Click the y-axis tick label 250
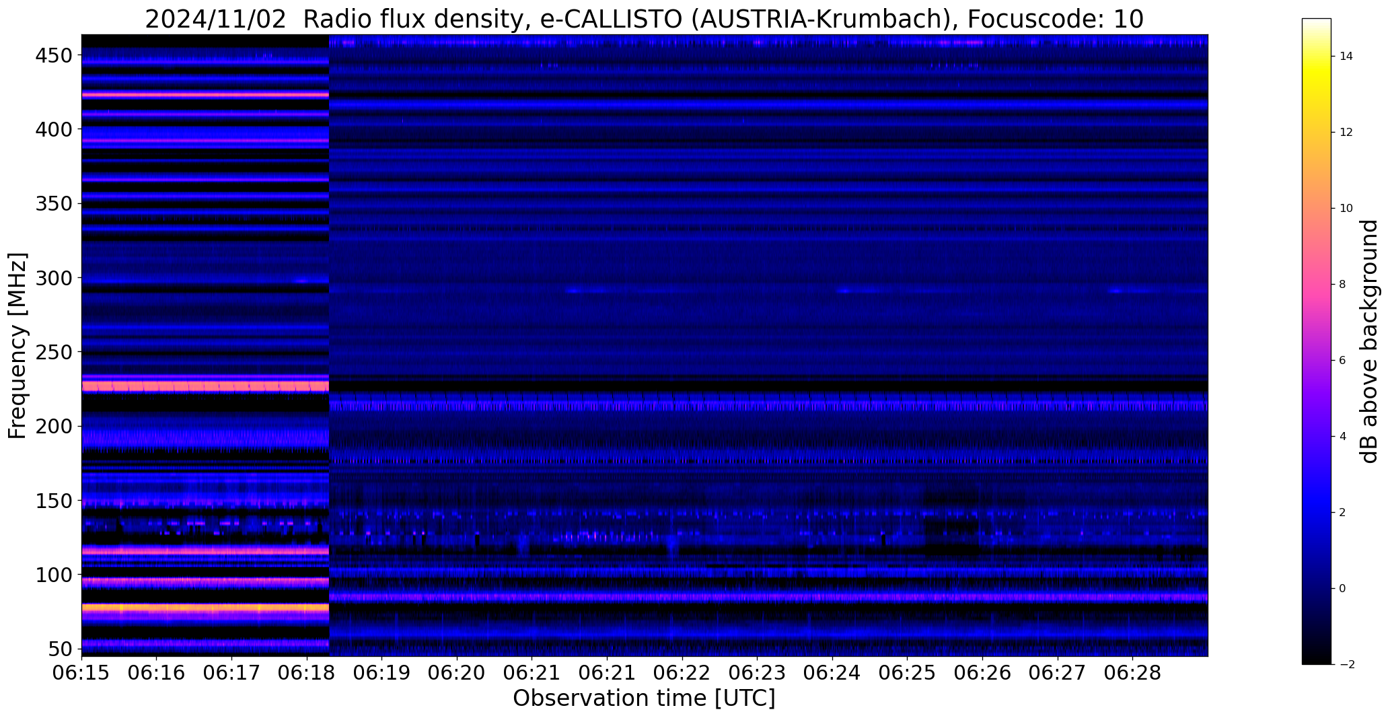The width and height of the screenshot is (1390, 718). 53,352
